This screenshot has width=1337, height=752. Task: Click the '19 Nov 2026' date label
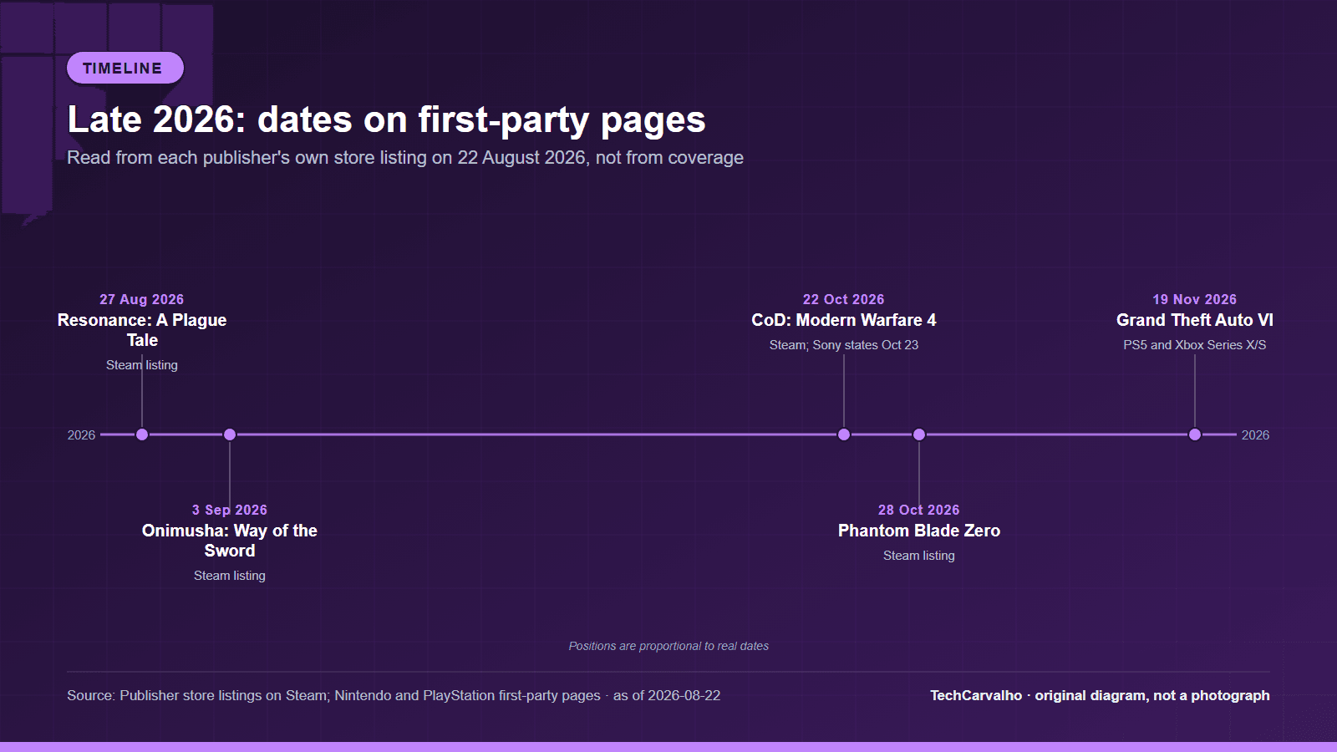coord(1195,299)
